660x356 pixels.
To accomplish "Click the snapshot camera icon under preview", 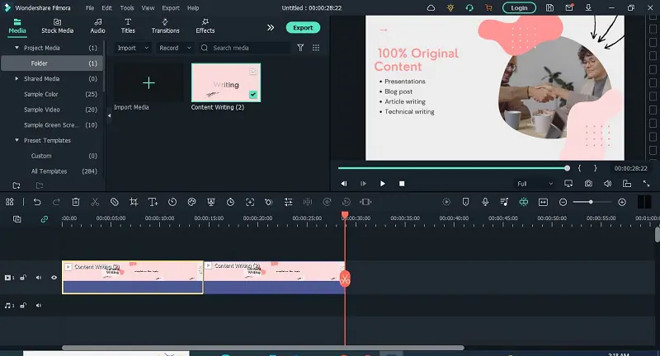I will coord(588,184).
